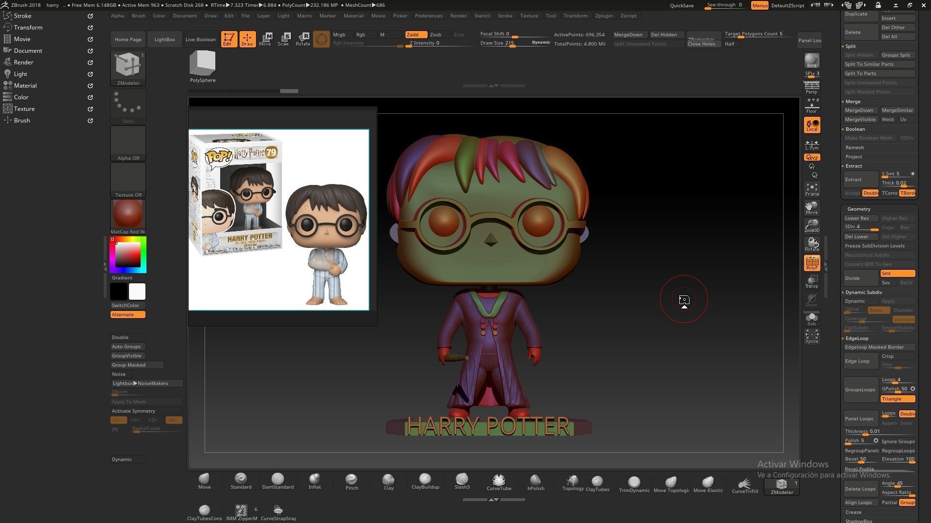
Task: Disable Local symmetry mode
Action: tap(812, 125)
